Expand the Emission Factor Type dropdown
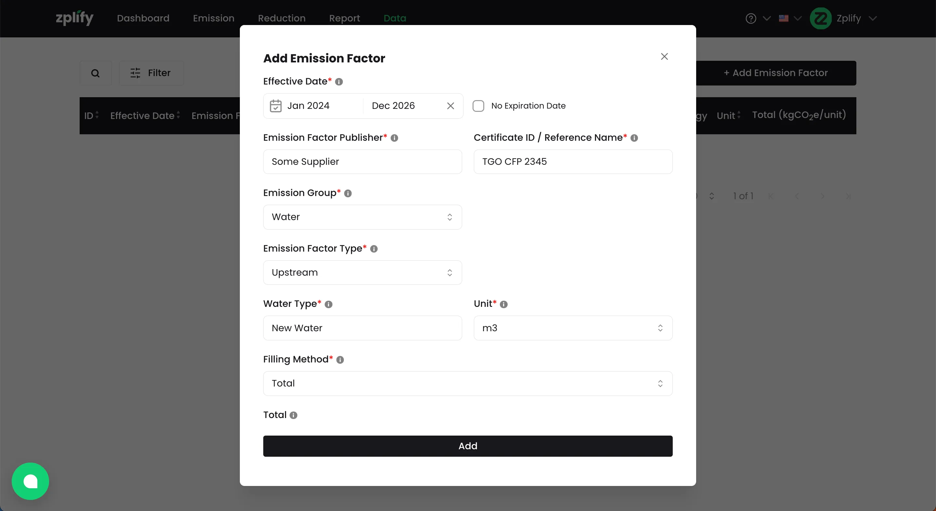The height and width of the screenshot is (511, 936). pos(362,273)
